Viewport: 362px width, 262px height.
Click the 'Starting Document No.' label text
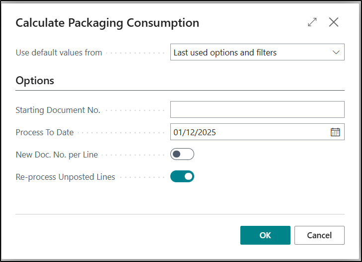click(58, 110)
